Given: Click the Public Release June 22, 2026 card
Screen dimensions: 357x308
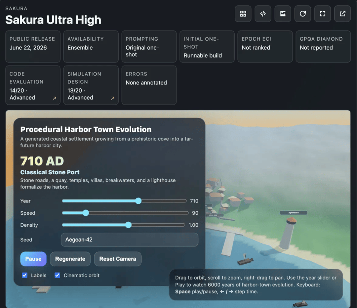Looking at the screenshot, I should [33, 46].
